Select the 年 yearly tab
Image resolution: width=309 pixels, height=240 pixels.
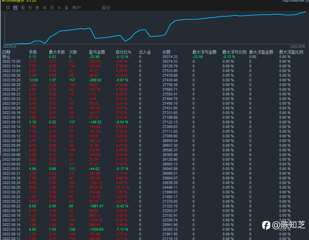44,8
